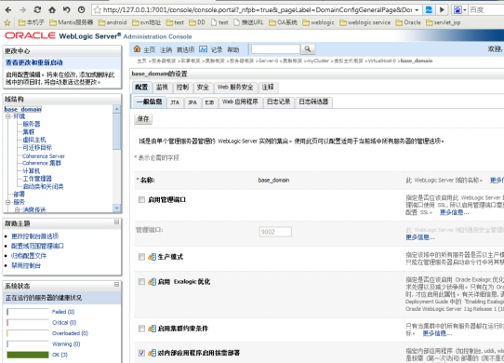Reload the page with refresh icon

tap(37, 9)
